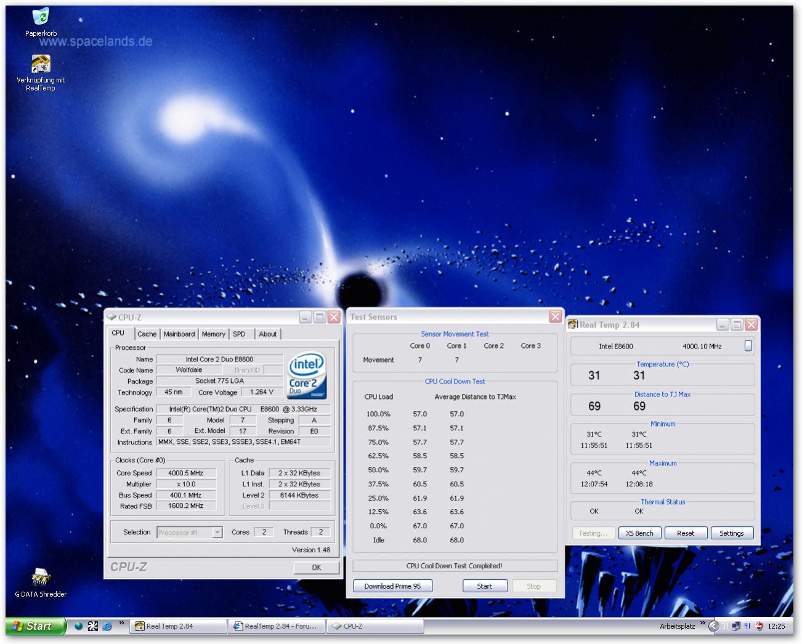The height and width of the screenshot is (644, 802).
Task: Close the CPU-Z window
Action: click(334, 317)
